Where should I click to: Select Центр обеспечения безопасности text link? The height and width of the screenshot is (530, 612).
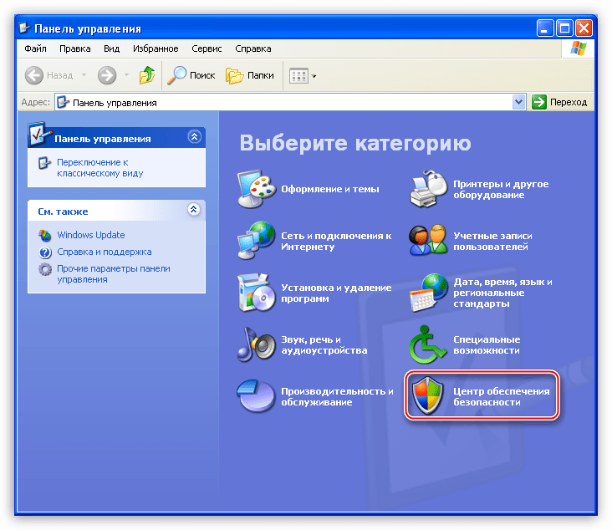click(x=501, y=396)
